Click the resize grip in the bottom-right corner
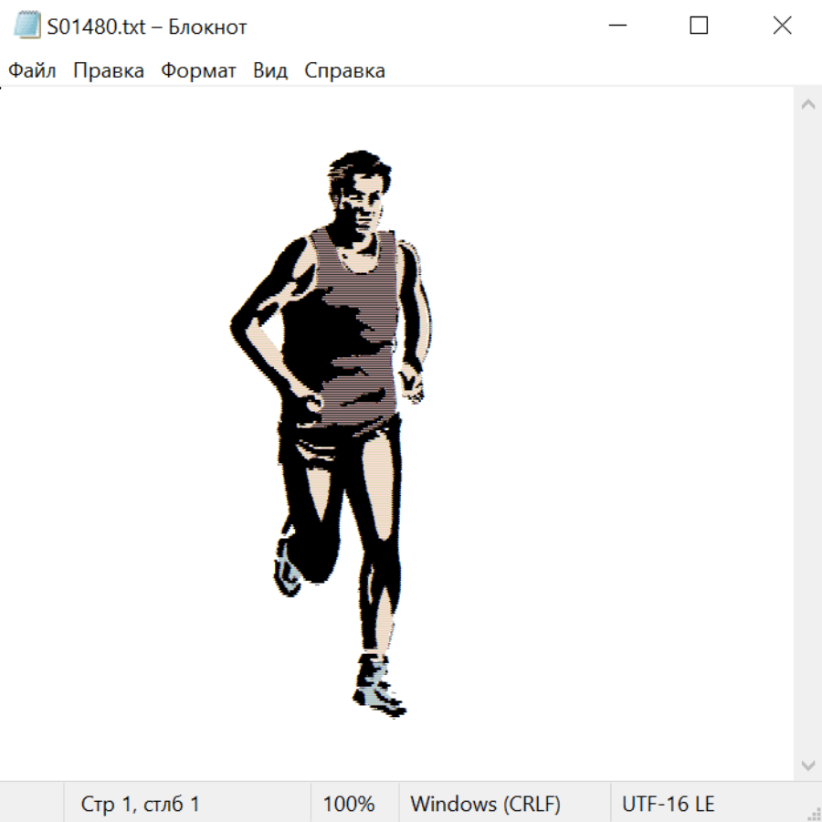Image resolution: width=822 pixels, height=822 pixels. [813, 813]
